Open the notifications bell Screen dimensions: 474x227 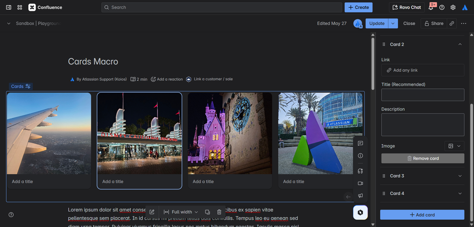[x=431, y=8]
